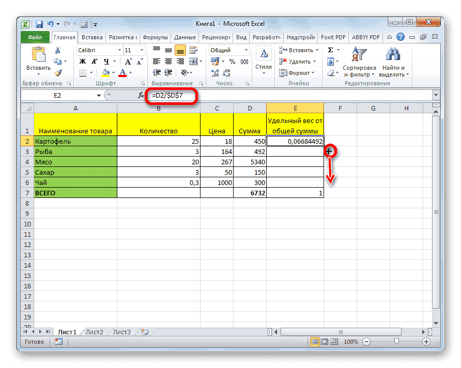
Task: Open the Calibri font dropdown
Action: click(x=119, y=50)
